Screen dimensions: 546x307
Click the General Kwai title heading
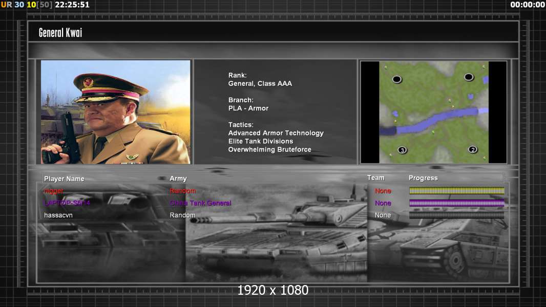(x=60, y=33)
